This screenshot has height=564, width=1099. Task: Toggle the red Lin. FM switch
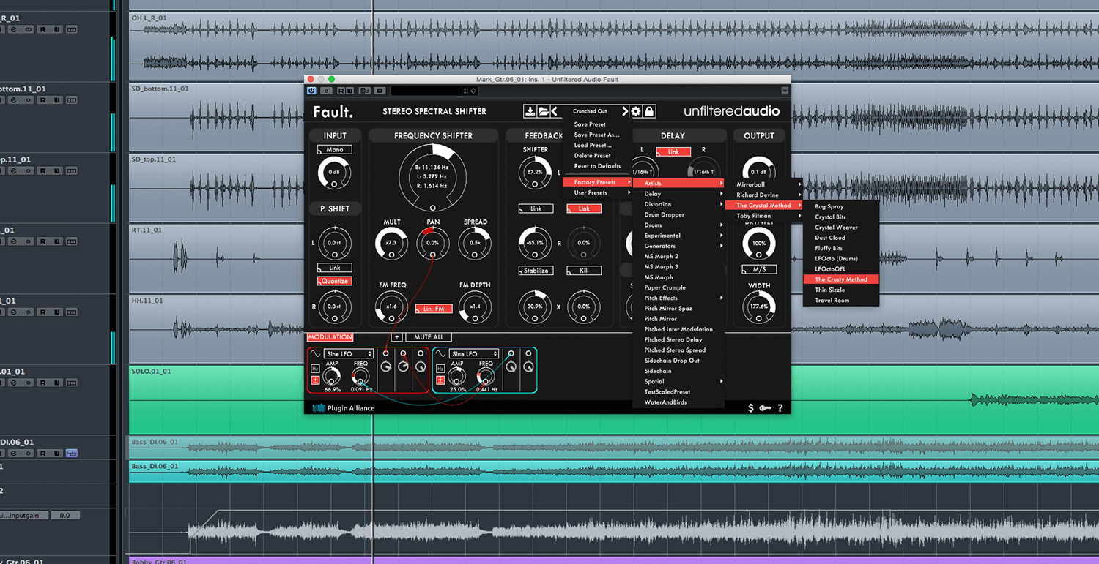434,309
